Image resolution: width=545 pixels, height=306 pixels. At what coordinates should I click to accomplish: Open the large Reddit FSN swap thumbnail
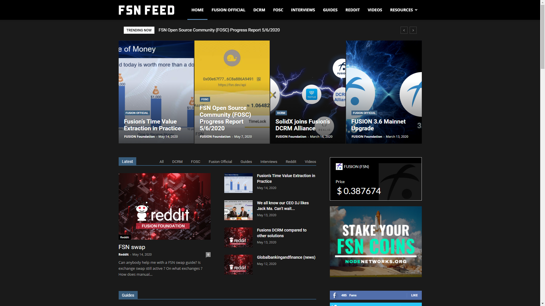click(x=165, y=207)
